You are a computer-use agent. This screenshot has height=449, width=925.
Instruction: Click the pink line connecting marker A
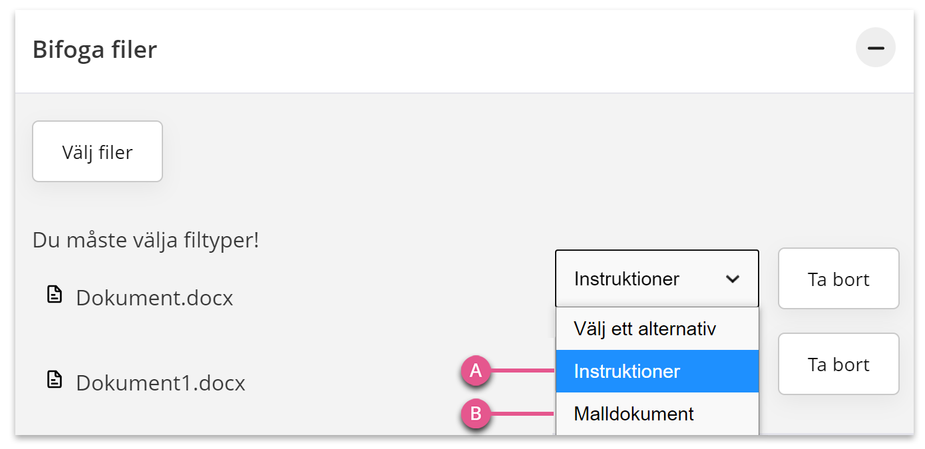pos(523,371)
